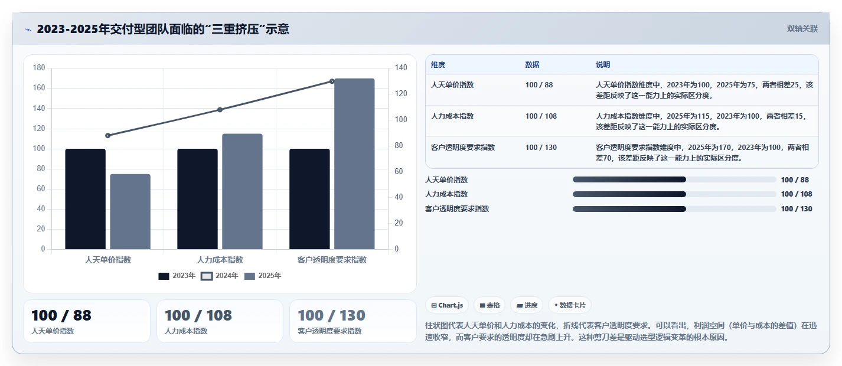Click the 人天单价指数 label on the chart x-axis
The height and width of the screenshot is (366, 842).
coord(108,260)
